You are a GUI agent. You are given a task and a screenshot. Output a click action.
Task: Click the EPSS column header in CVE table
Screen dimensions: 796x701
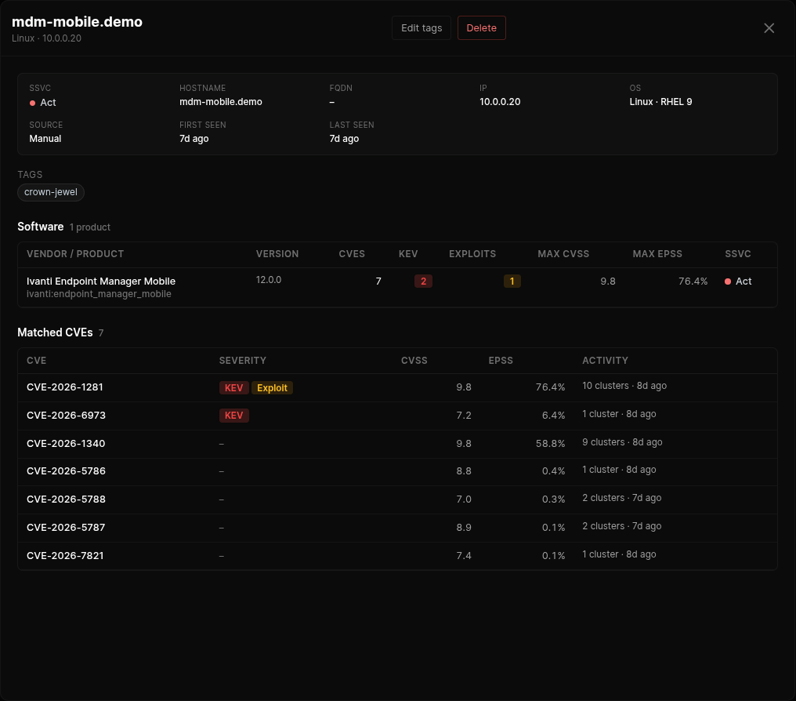click(x=501, y=361)
